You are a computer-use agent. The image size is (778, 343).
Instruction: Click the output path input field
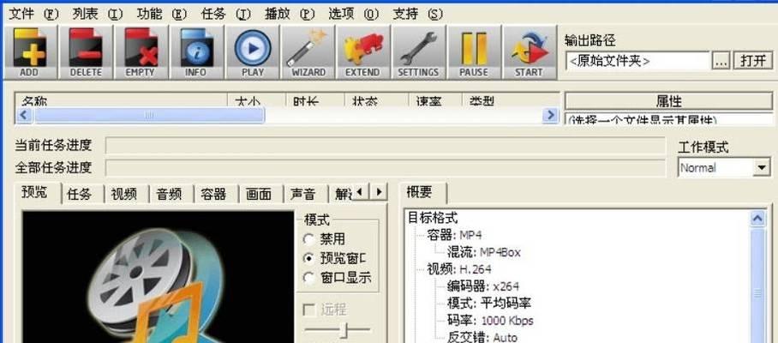637,61
